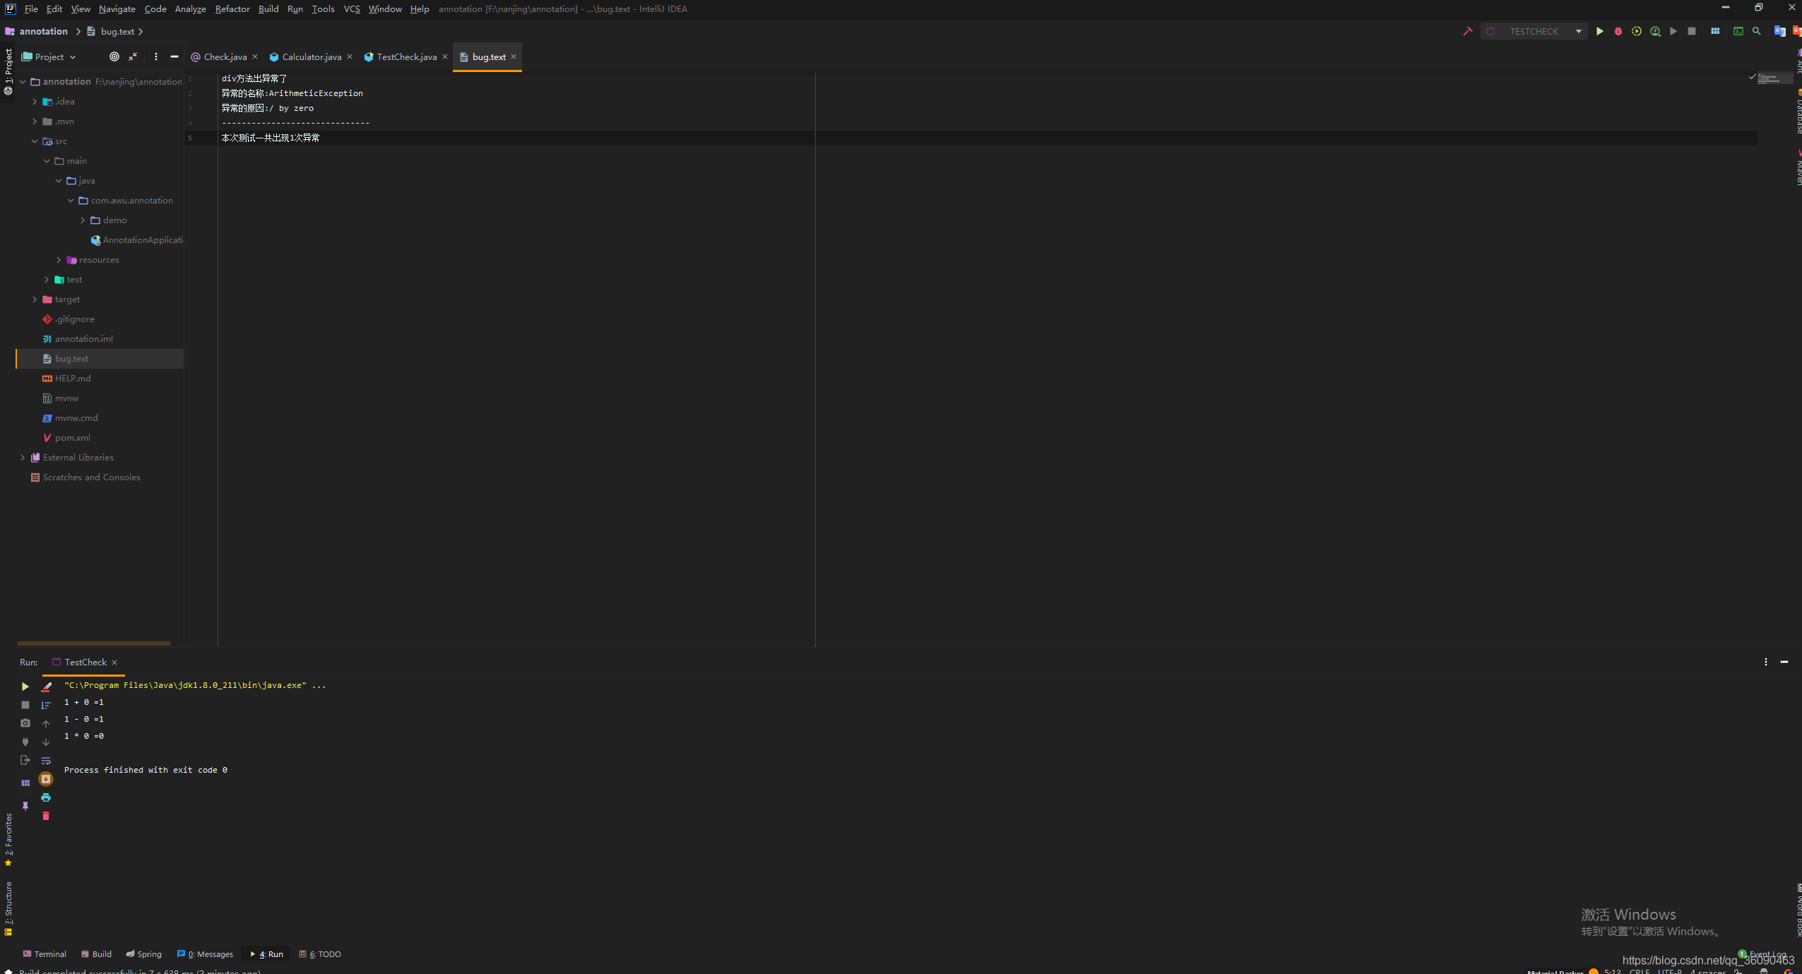Switch to Calculator.java tab
1802x974 pixels.
coord(311,57)
